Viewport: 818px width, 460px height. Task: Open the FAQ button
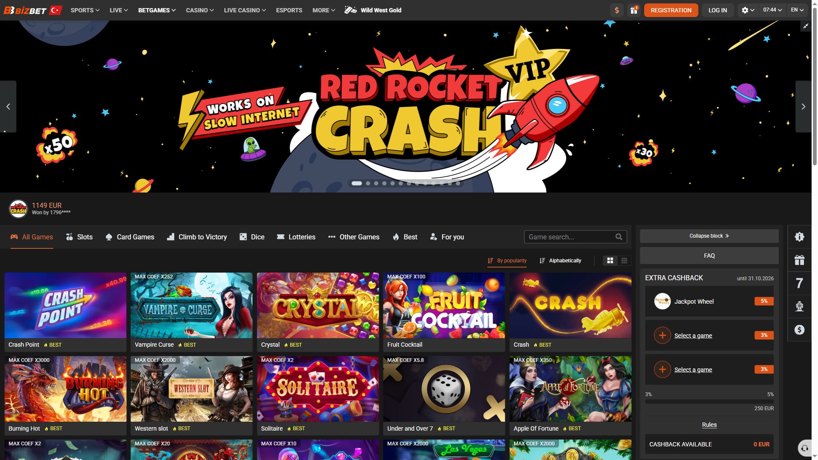coord(709,256)
